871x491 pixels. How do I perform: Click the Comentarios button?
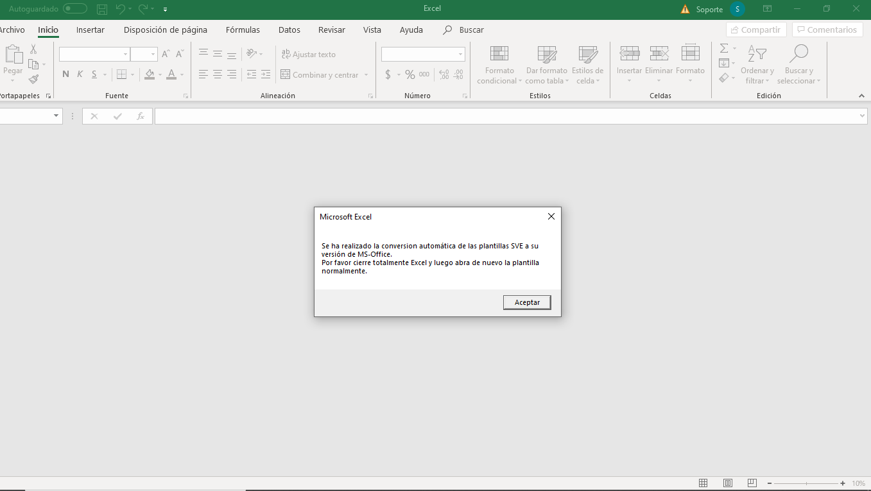(827, 30)
